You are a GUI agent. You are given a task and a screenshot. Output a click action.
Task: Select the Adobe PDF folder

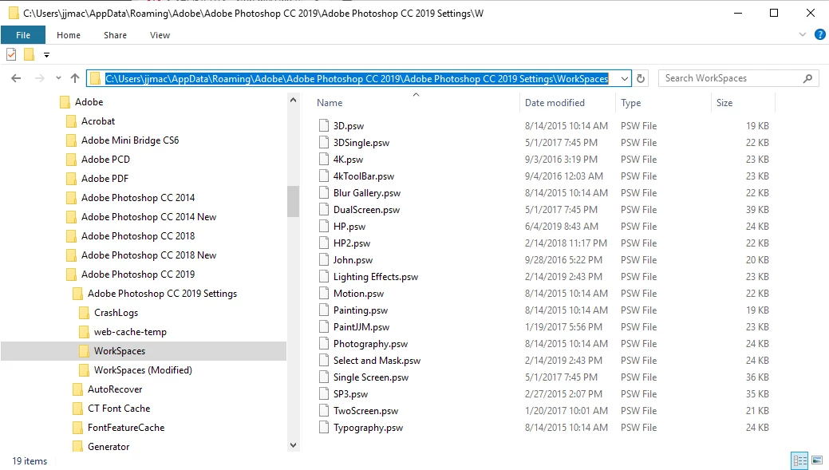click(105, 179)
